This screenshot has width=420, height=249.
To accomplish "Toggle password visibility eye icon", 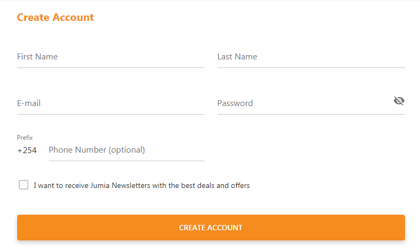I will (x=399, y=101).
